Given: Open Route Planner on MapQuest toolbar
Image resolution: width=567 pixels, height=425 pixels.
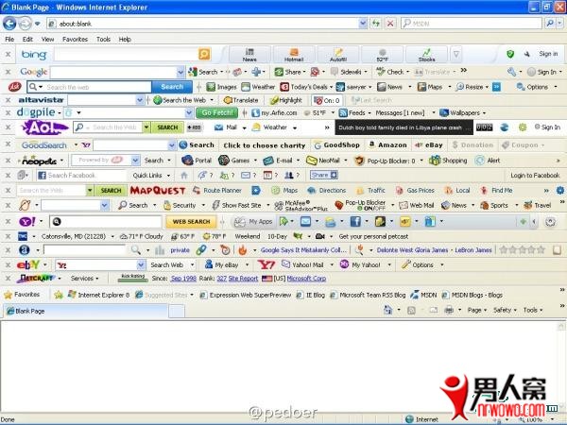Looking at the screenshot, I should click(x=217, y=190).
